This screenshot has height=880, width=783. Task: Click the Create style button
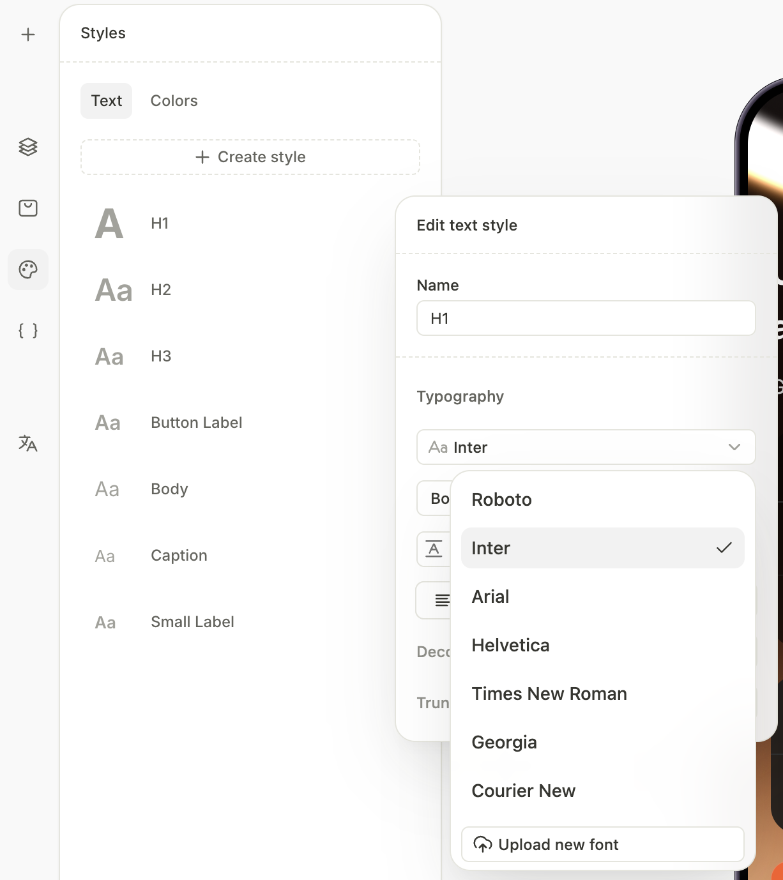[250, 157]
